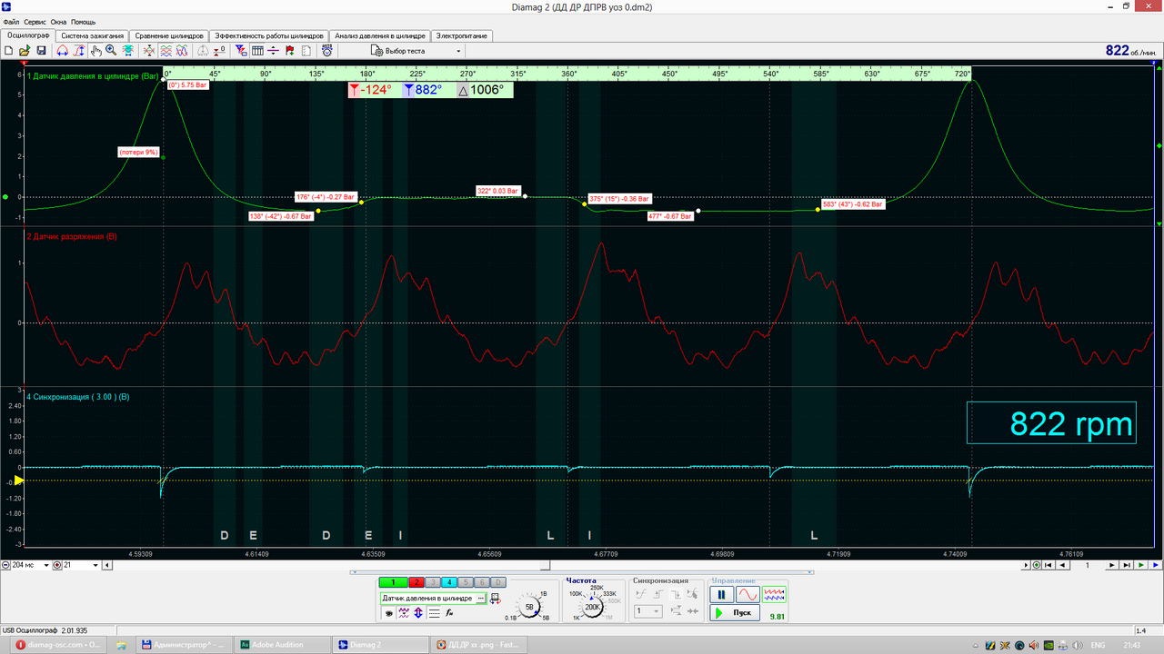Open the Окна menu

58,21
